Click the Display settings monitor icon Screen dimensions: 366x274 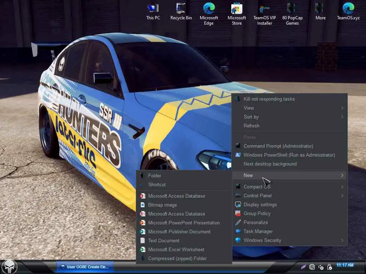pos(238,204)
